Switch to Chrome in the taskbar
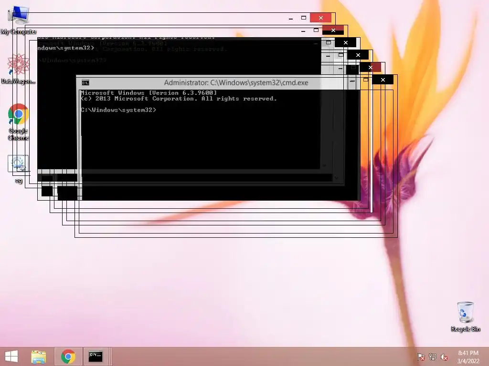Viewport: 489px width, 366px height. 68,356
